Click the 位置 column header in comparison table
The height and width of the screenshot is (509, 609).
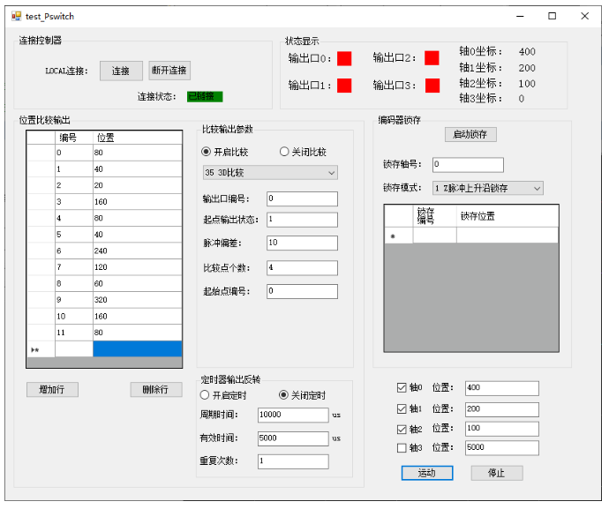(x=138, y=138)
